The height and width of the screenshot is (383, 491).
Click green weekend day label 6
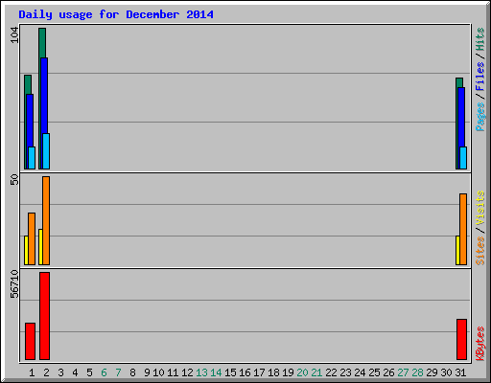pyautogui.click(x=104, y=372)
